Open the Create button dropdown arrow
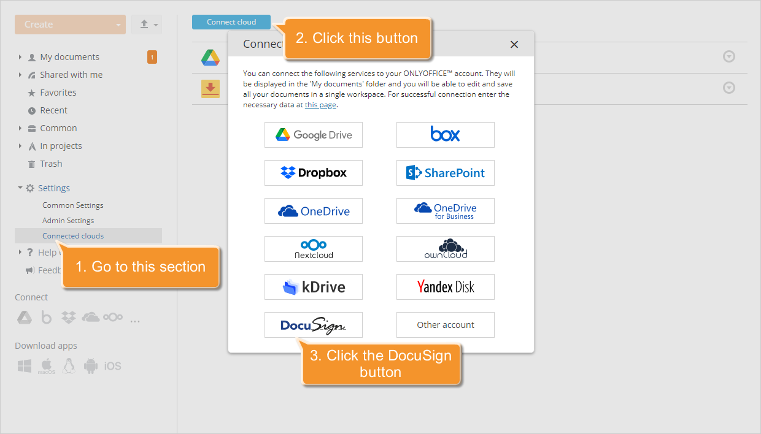Image resolution: width=761 pixels, height=434 pixels. [118, 25]
